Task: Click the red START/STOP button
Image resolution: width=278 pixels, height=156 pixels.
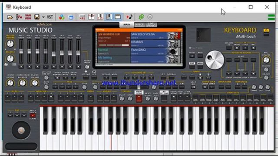Action: point(139,98)
